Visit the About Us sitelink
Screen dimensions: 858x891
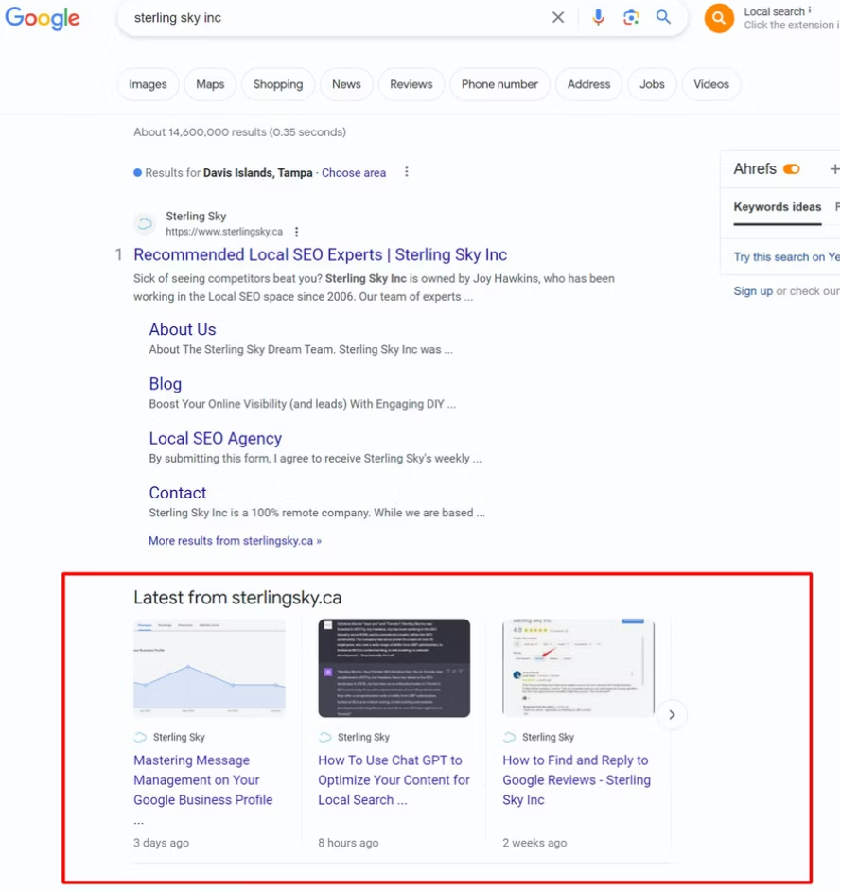pos(183,329)
